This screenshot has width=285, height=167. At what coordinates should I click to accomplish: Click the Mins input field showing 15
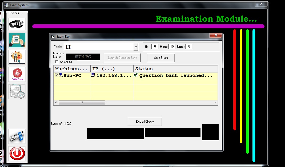[x=172, y=46]
